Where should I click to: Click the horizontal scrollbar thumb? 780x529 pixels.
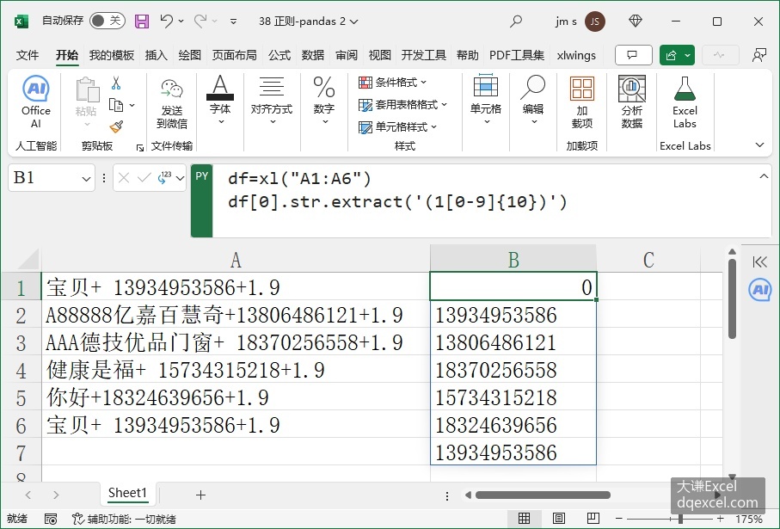[543, 495]
